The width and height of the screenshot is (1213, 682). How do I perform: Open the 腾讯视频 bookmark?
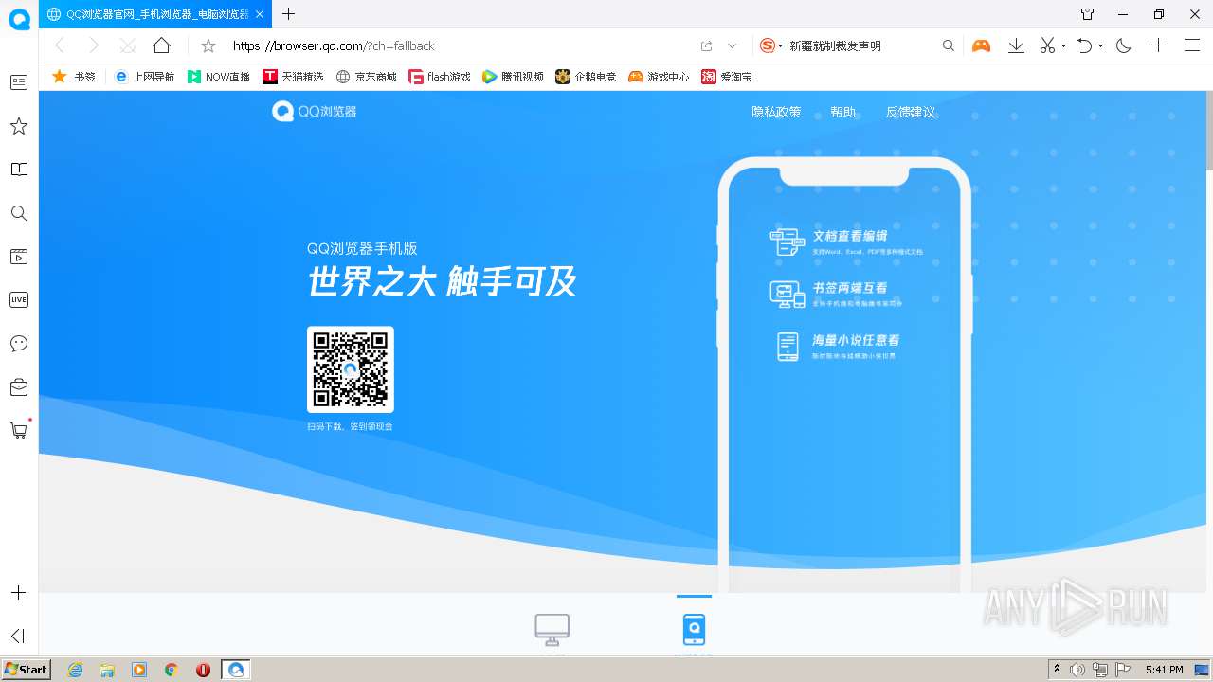click(x=513, y=77)
